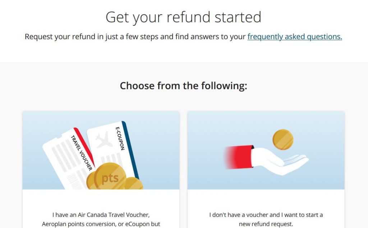Click the refund hand card banner
Image resolution: width=368 pixels, height=228 pixels.
(266, 150)
